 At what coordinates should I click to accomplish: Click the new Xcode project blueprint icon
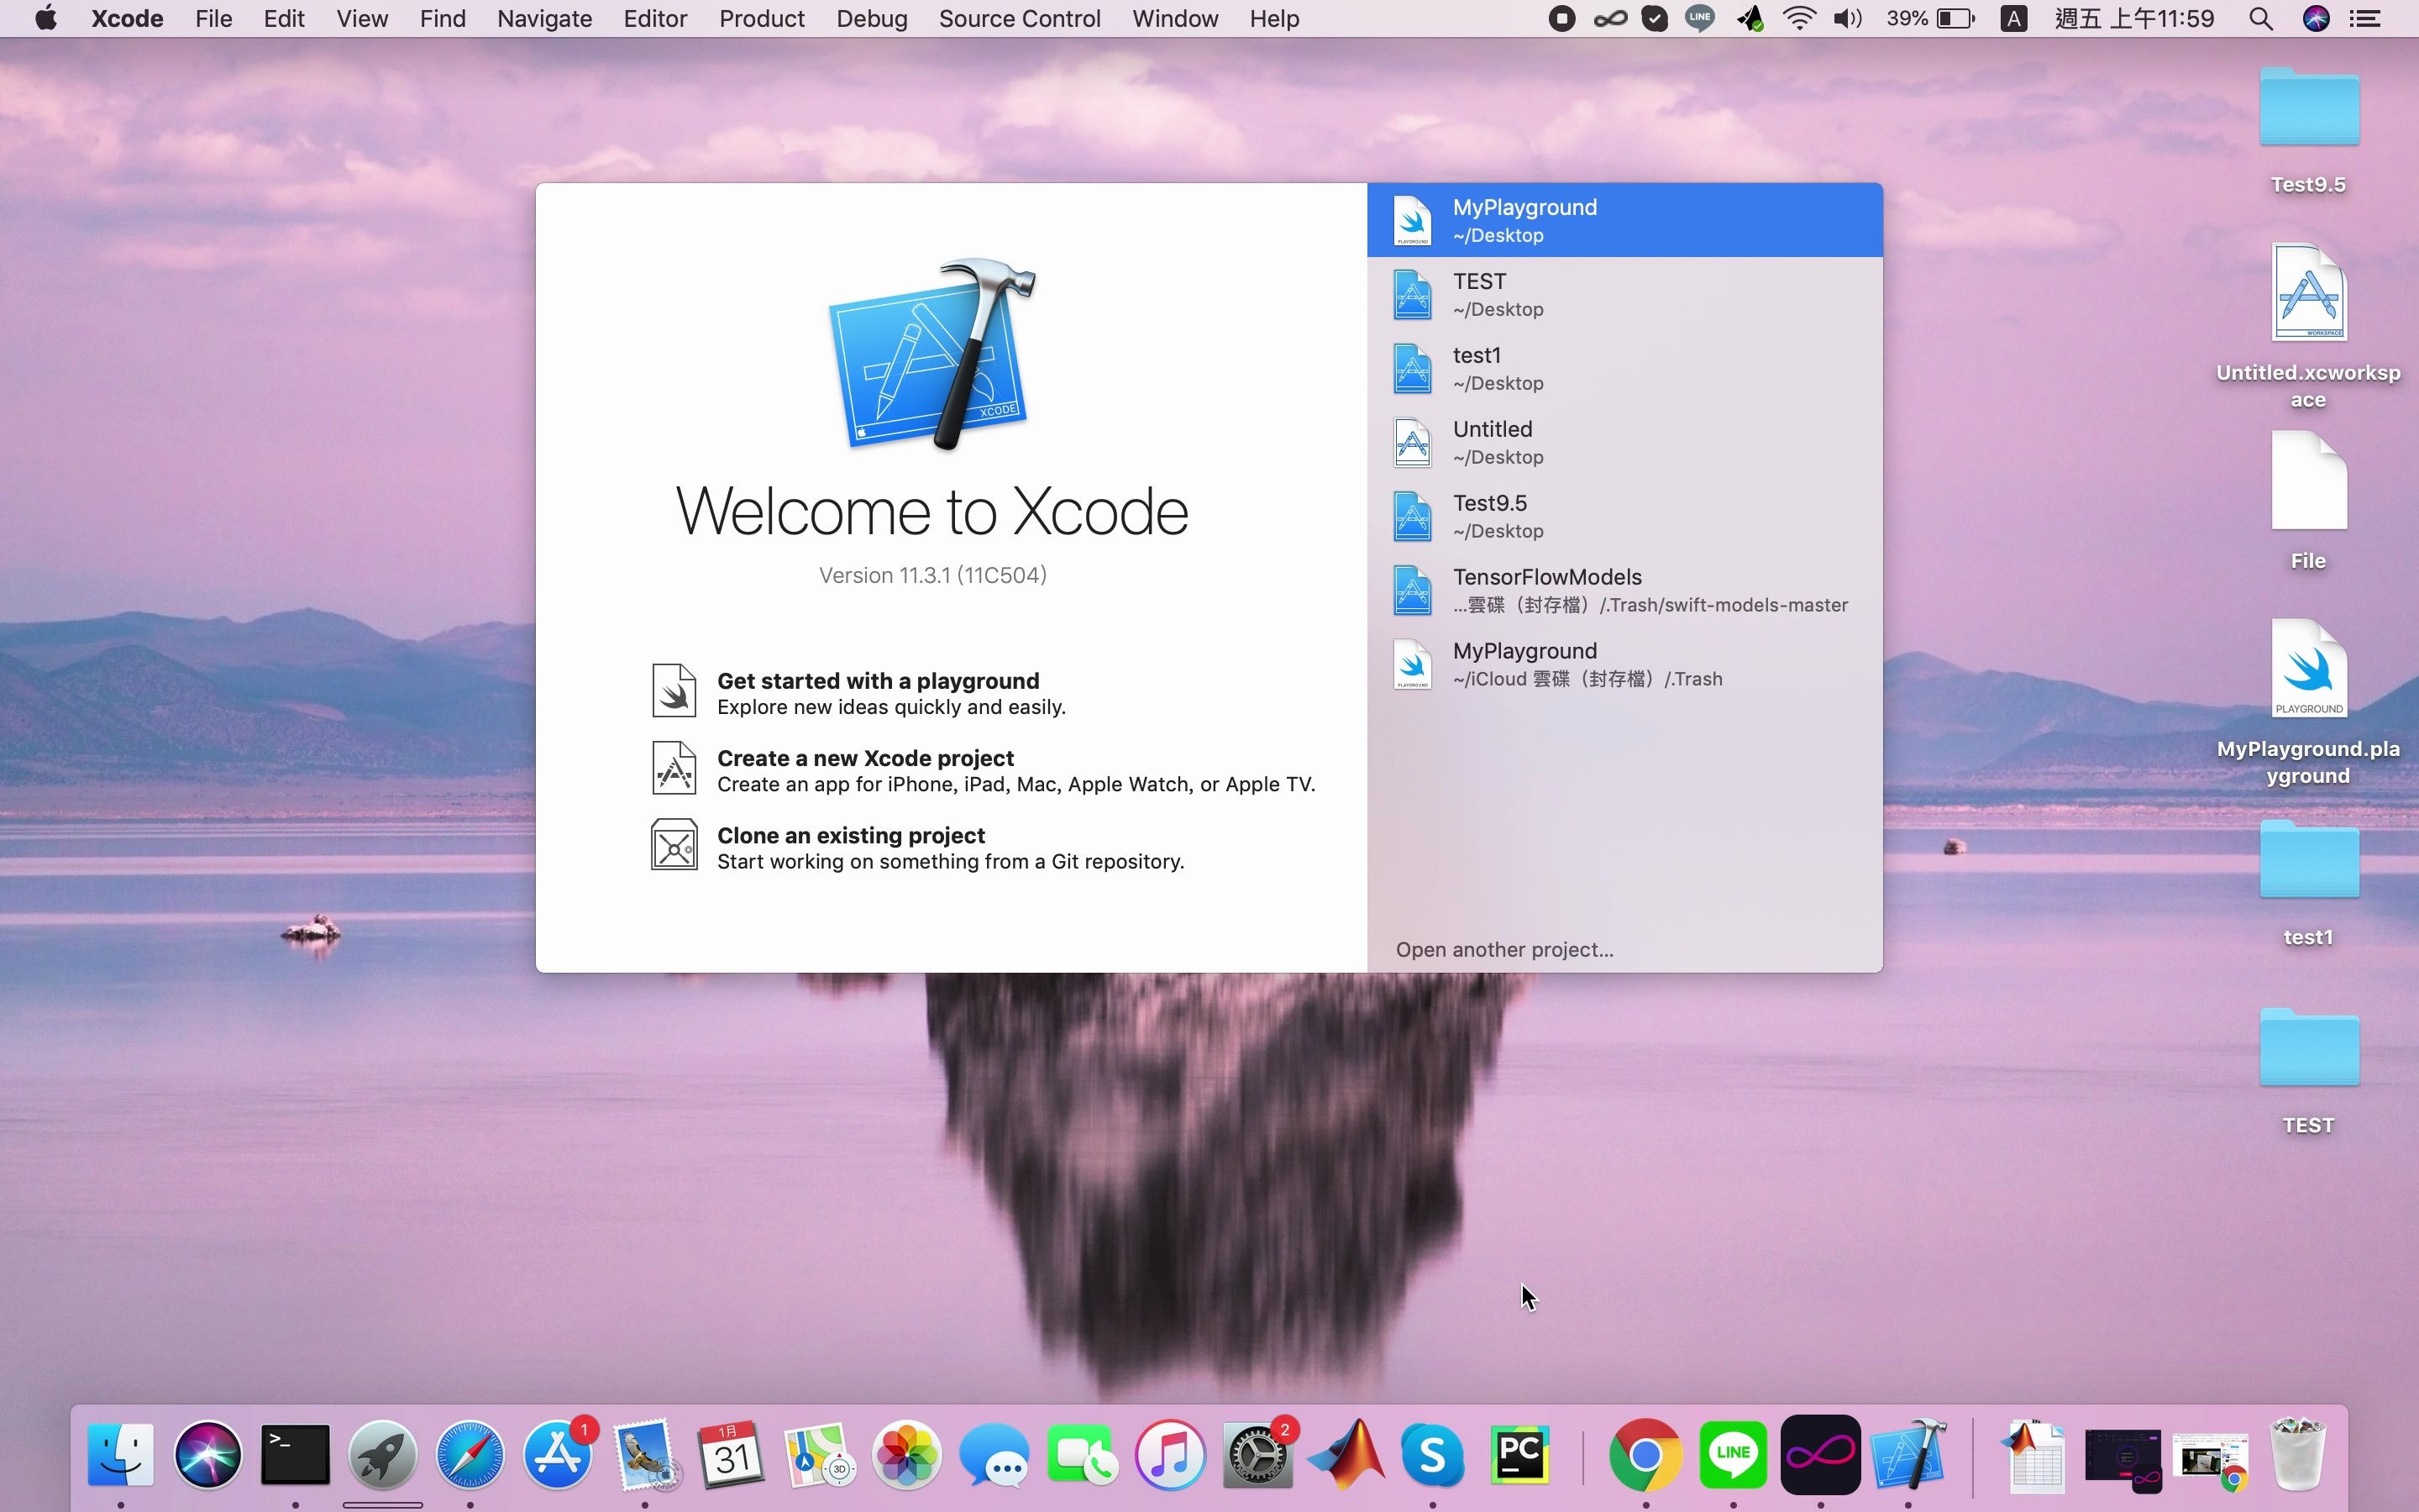pos(674,767)
